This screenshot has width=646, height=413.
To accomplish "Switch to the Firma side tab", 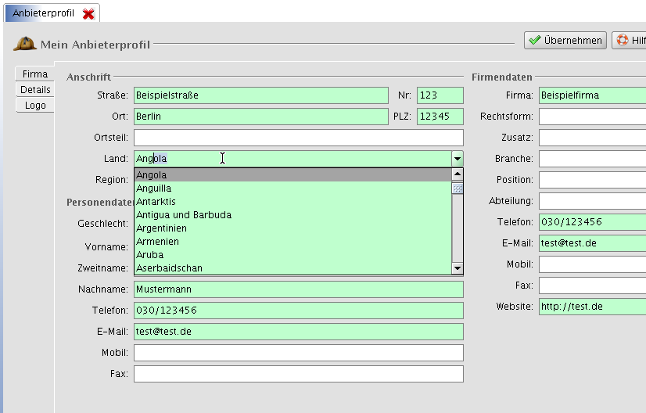I will click(x=35, y=74).
